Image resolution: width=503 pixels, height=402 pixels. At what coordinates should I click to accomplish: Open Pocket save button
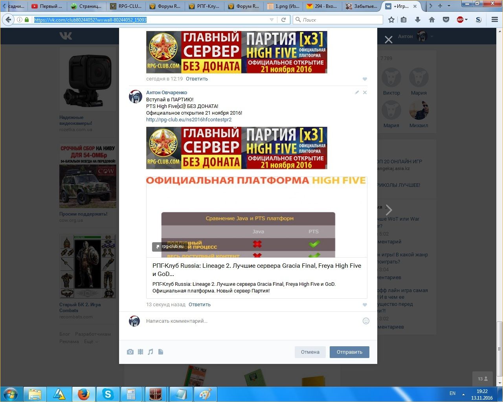click(x=446, y=20)
